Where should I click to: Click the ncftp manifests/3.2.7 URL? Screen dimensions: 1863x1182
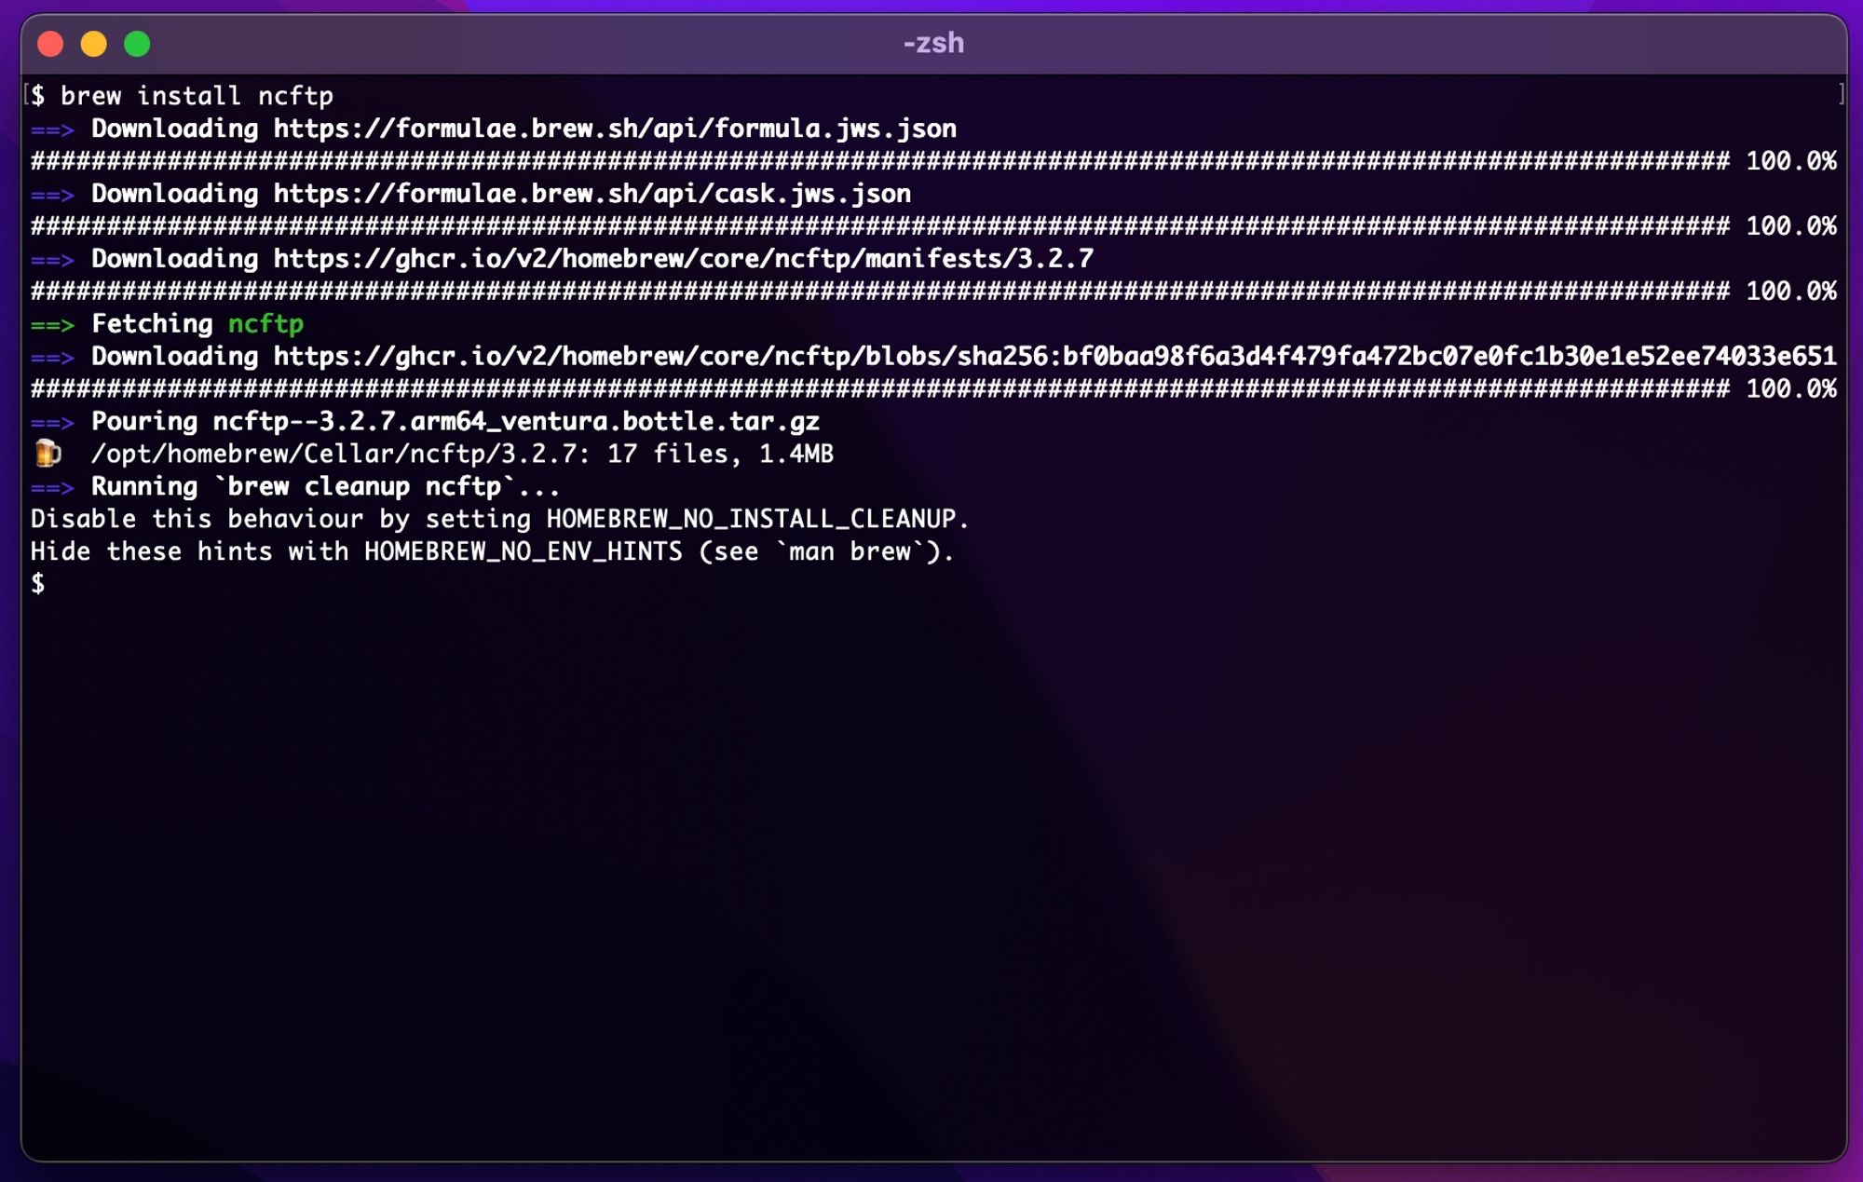(x=684, y=259)
